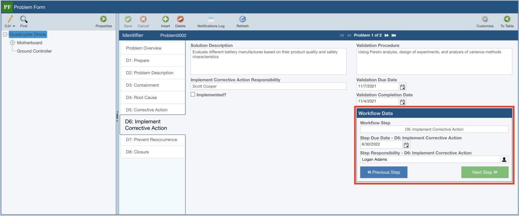Image resolution: width=519 pixels, height=216 pixels.
Task: Advance workflow with Next Step button
Action: tap(485, 172)
